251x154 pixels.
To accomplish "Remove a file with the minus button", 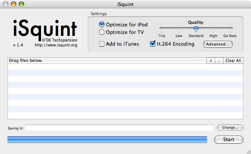I will 219,60.
